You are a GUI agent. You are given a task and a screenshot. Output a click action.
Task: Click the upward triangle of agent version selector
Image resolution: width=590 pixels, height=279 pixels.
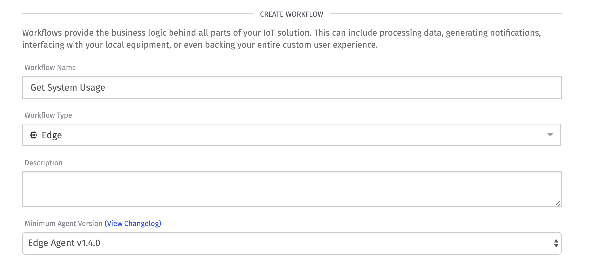tap(556, 241)
